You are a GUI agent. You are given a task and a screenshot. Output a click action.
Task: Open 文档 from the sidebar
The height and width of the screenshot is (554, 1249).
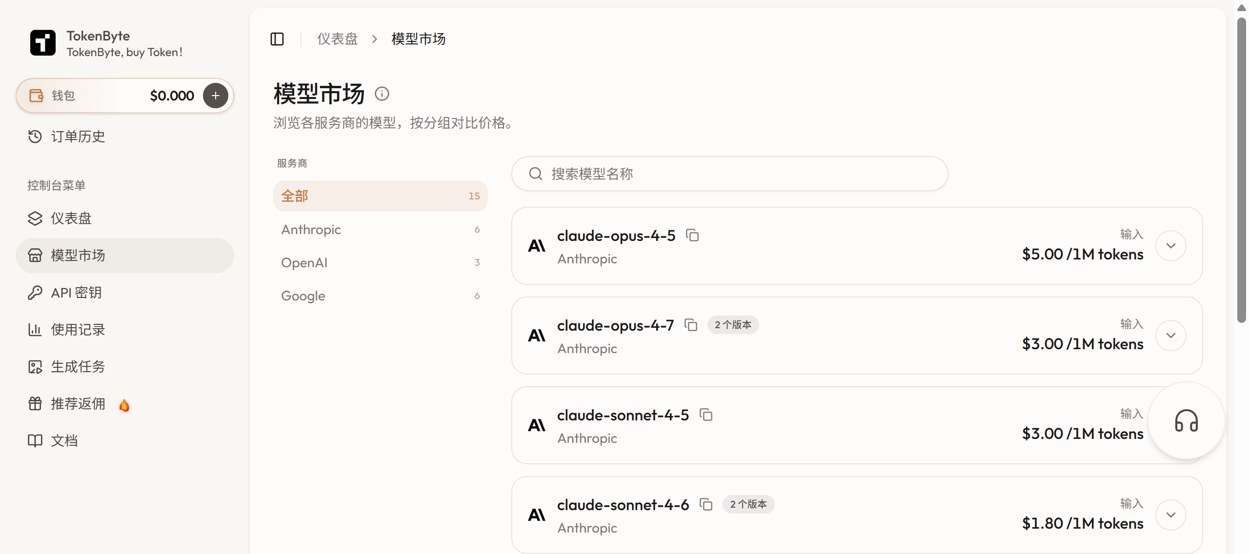pyautogui.click(x=125, y=441)
